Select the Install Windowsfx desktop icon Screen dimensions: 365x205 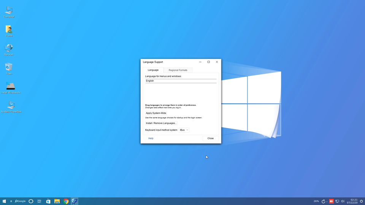click(x=11, y=88)
